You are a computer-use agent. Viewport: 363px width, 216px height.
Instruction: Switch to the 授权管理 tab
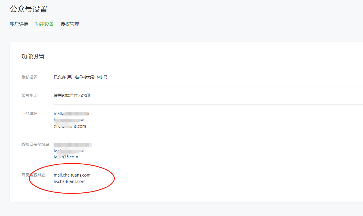[x=70, y=24]
